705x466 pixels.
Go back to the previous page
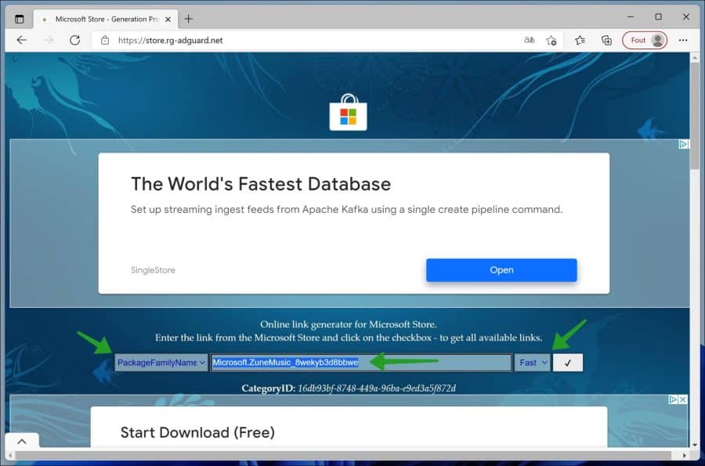tap(22, 40)
